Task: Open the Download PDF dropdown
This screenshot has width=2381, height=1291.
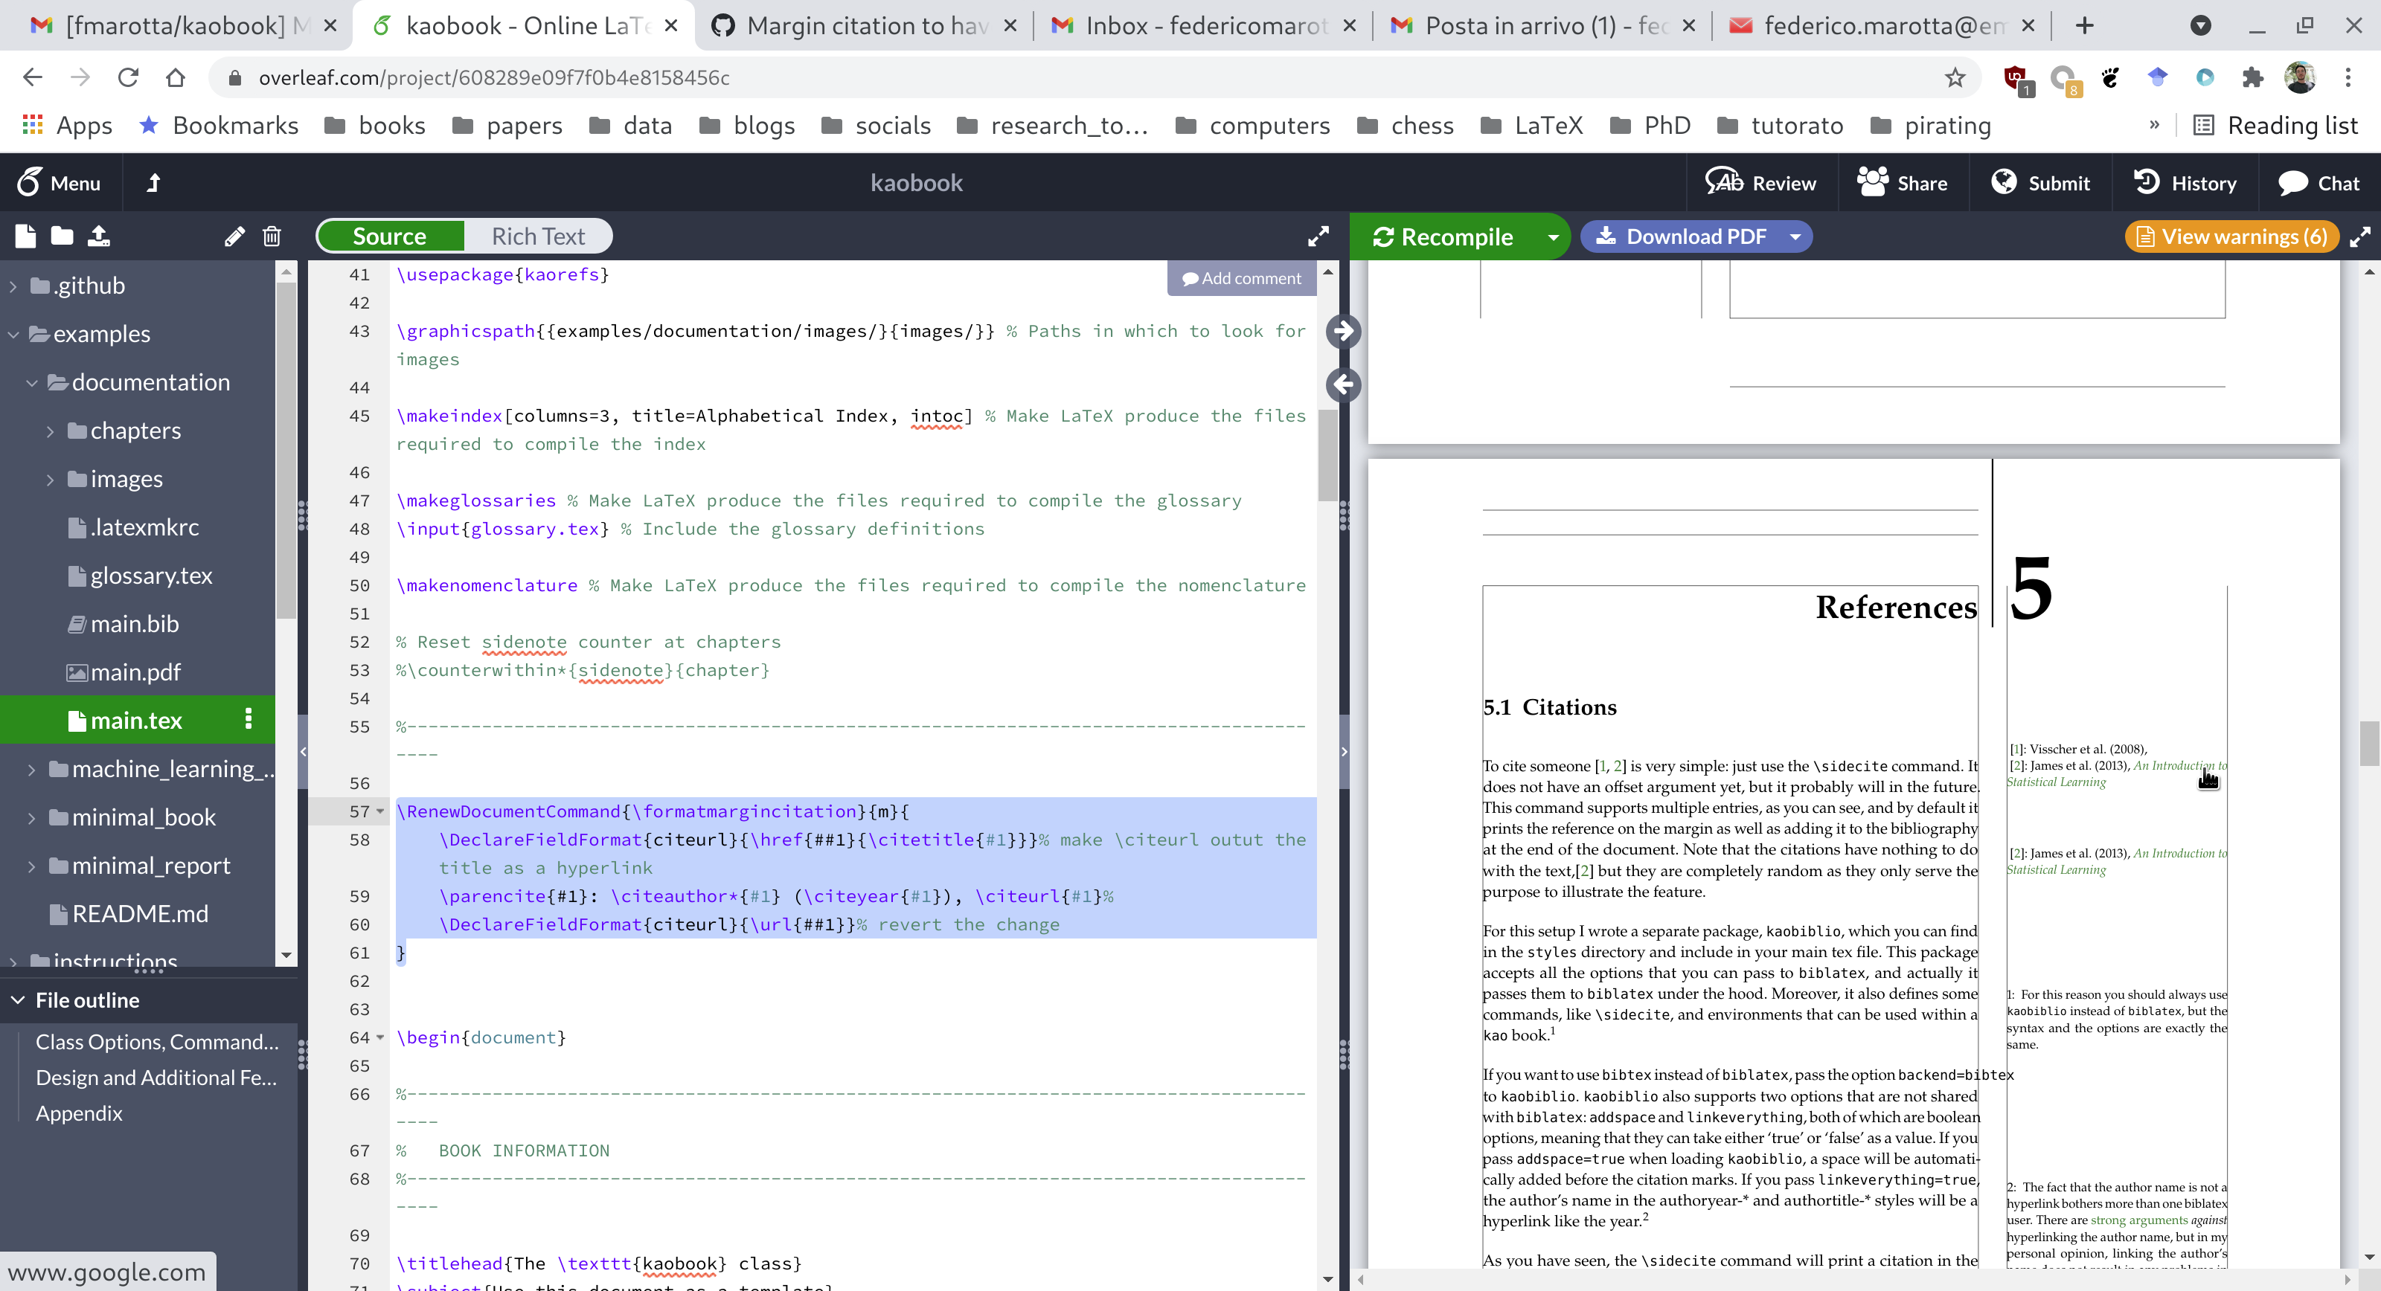Action: tap(1794, 236)
